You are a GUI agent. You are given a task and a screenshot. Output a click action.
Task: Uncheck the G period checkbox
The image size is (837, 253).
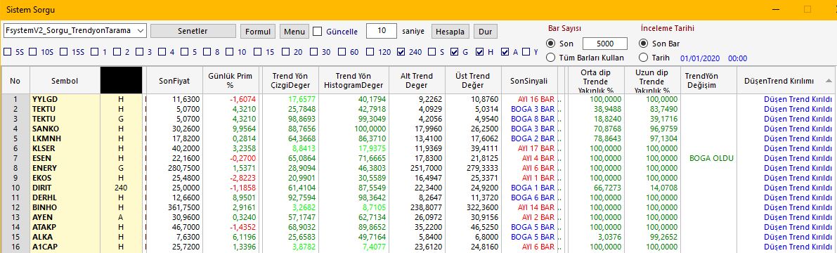click(455, 52)
